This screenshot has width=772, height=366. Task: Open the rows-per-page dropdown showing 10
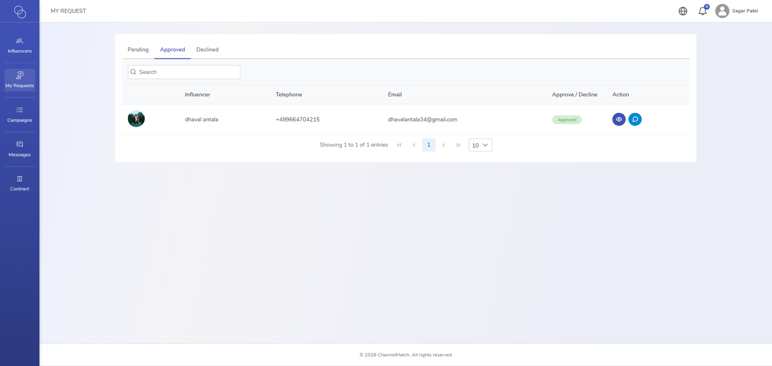point(481,145)
